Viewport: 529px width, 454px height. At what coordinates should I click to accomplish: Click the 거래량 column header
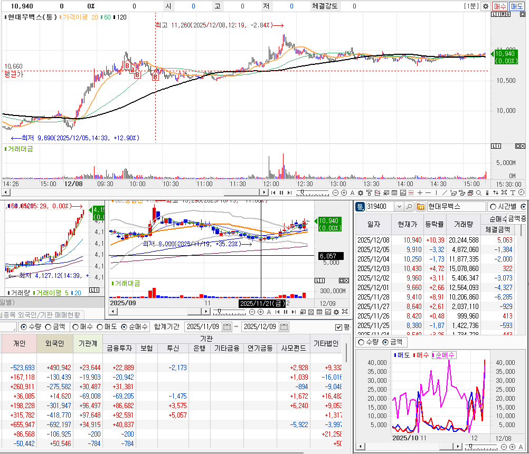464,224
